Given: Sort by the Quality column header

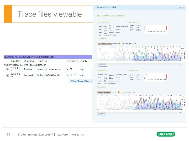Looking at the screenshot, I should 83,61.
